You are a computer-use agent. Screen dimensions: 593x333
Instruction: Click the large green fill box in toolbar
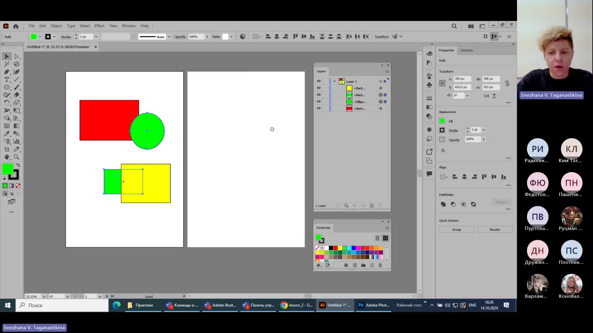[x=7, y=169]
